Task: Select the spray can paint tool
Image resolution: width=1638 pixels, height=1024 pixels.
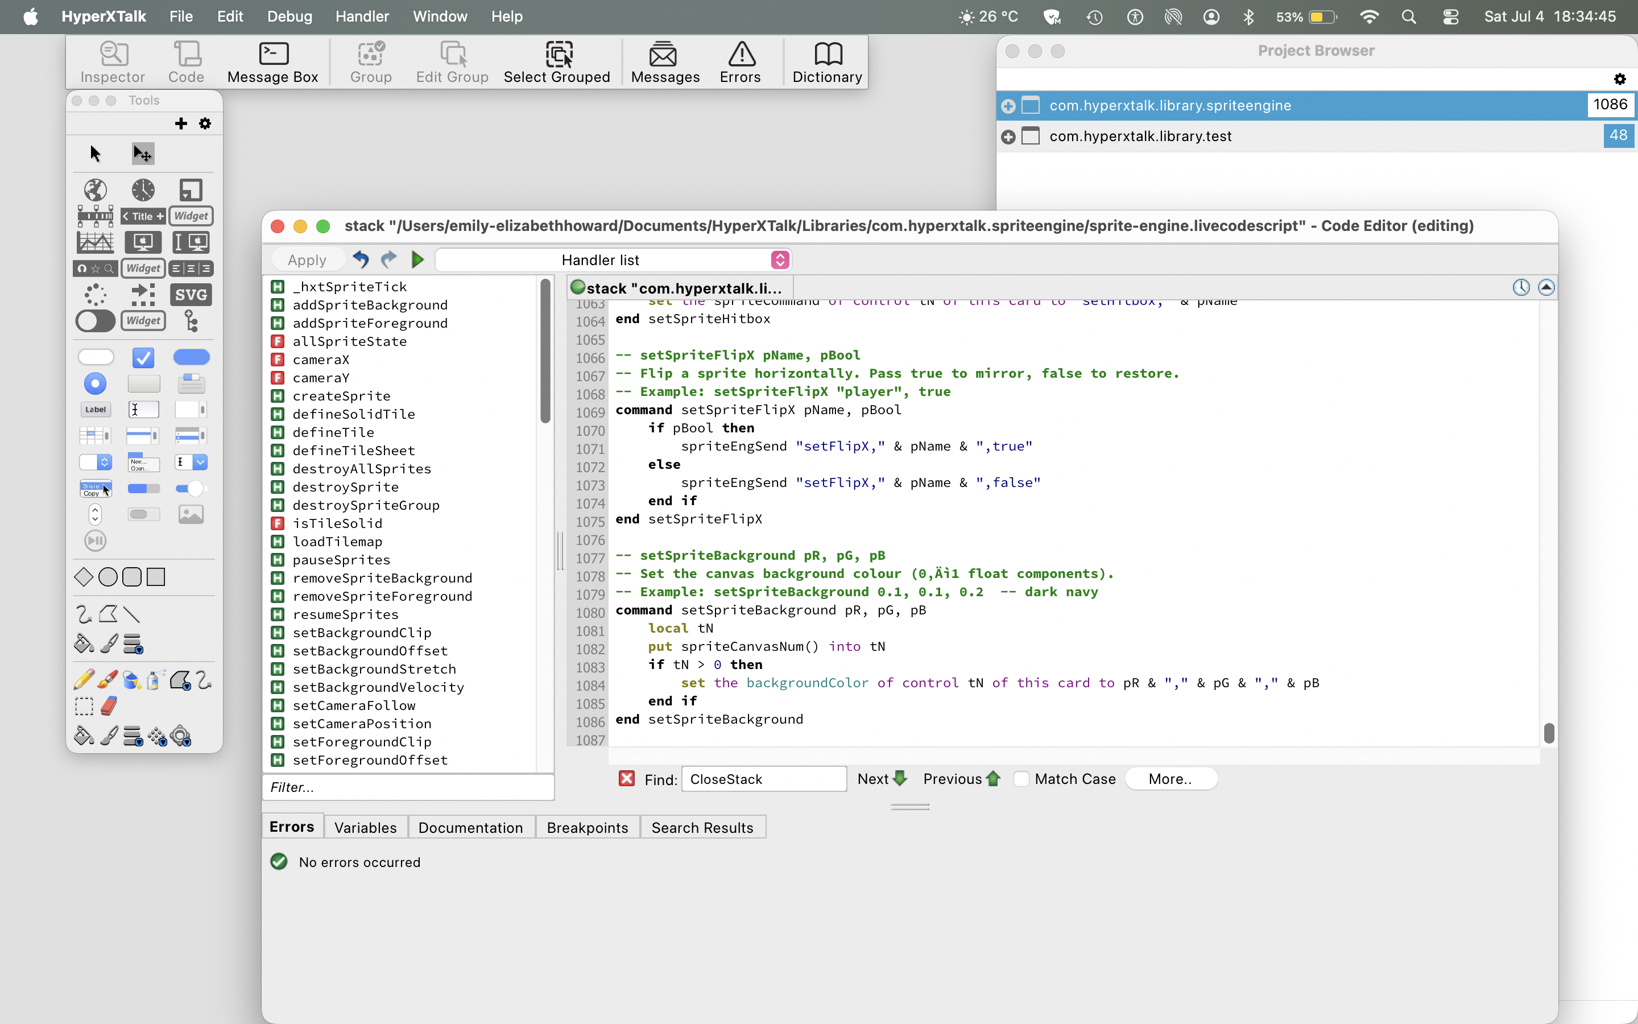Action: (x=155, y=679)
